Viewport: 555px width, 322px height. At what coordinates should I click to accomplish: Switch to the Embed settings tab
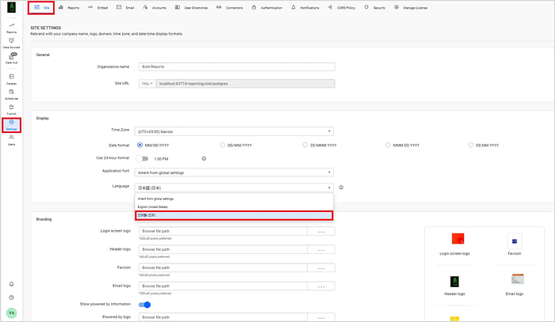pyautogui.click(x=98, y=7)
